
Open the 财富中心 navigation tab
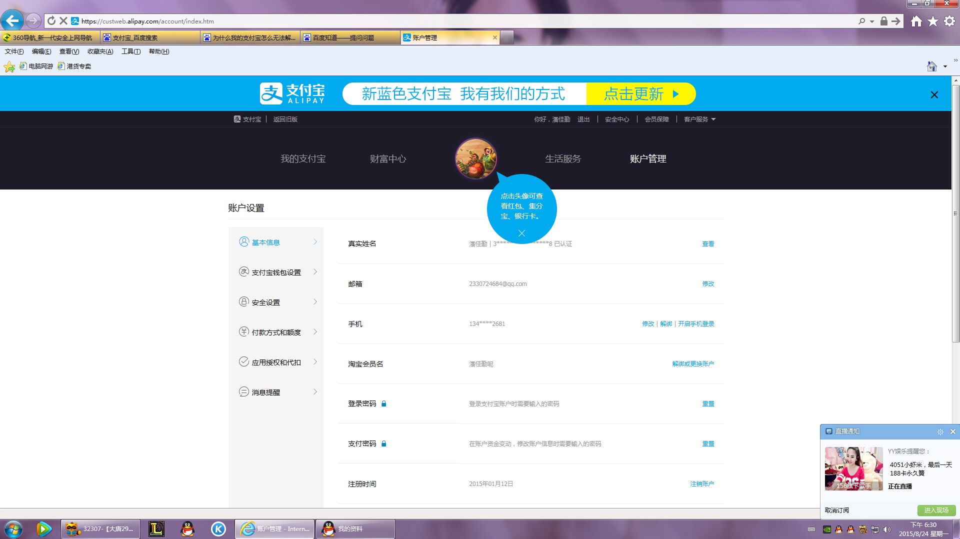tap(388, 159)
